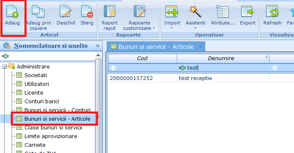Click the Administrare folder icon

[x=12, y=66]
